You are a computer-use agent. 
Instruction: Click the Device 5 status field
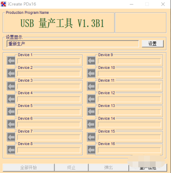tap(49, 112)
